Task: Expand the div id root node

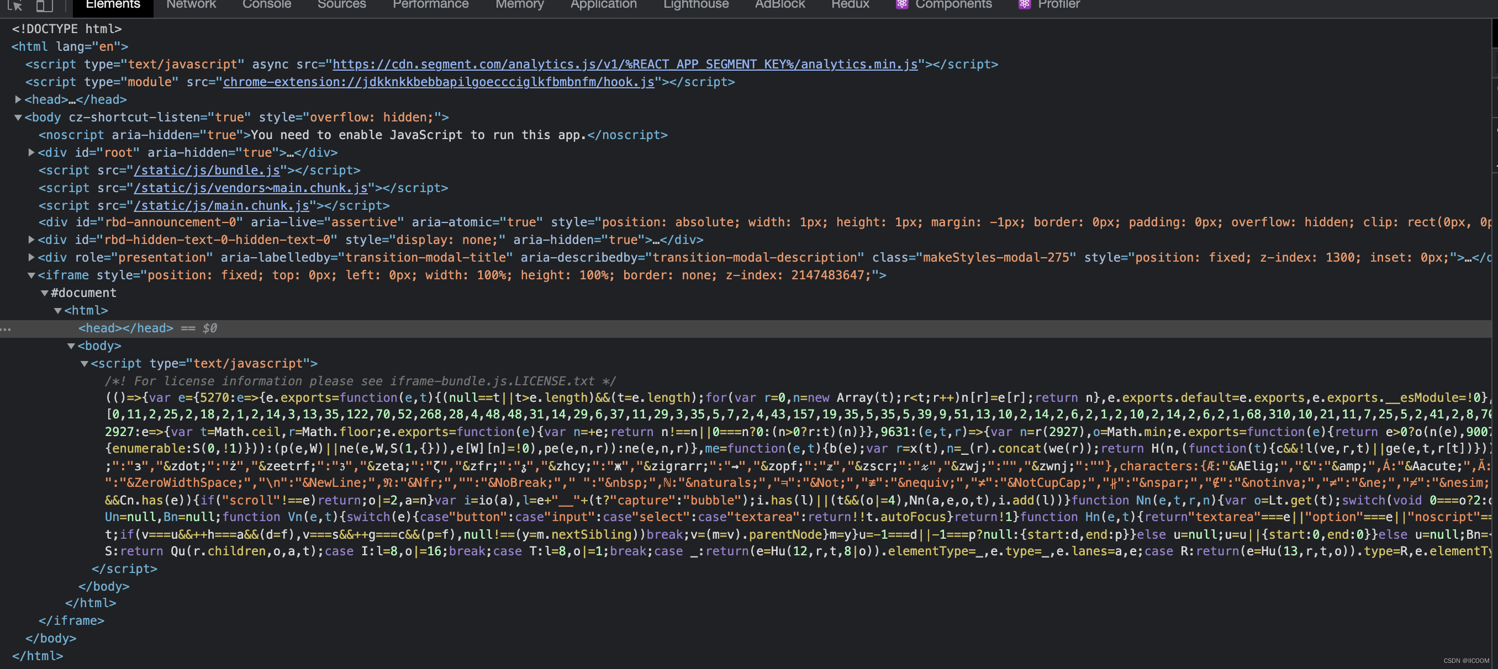Action: [x=31, y=152]
